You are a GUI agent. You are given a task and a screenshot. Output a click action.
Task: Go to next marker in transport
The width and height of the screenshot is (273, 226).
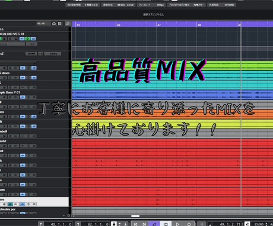click(144, 224)
